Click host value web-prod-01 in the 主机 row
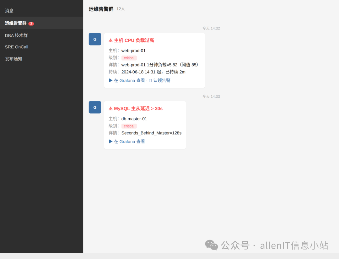 click(133, 51)
